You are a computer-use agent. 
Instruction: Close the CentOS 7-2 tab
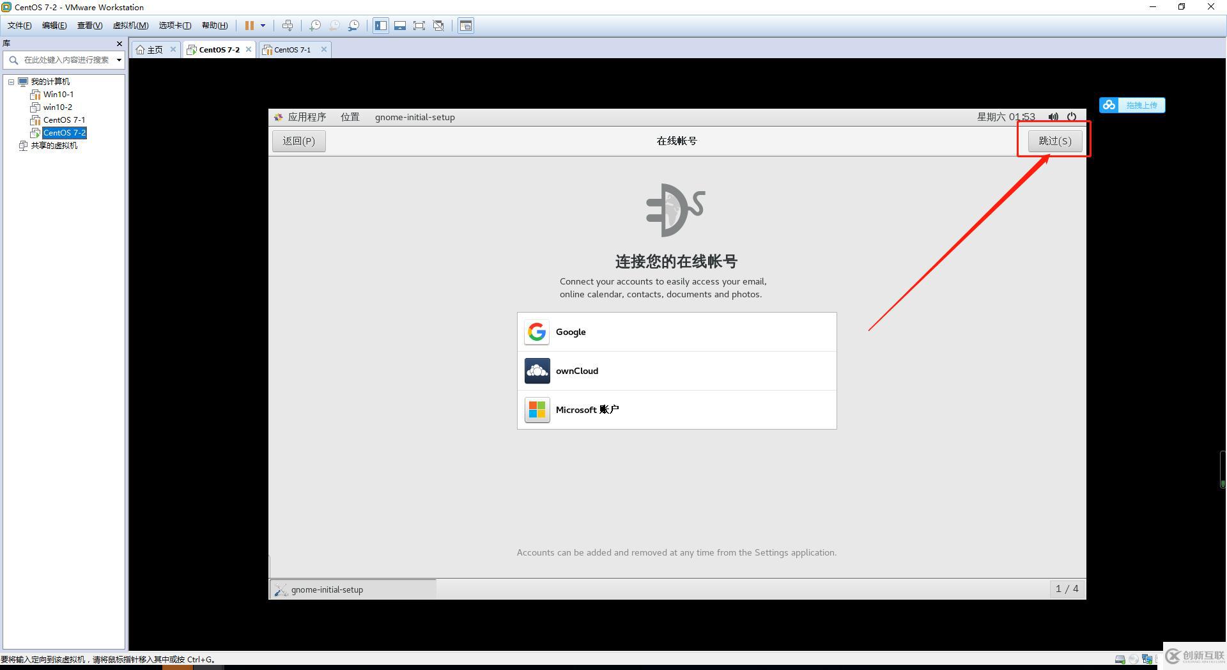tap(249, 49)
